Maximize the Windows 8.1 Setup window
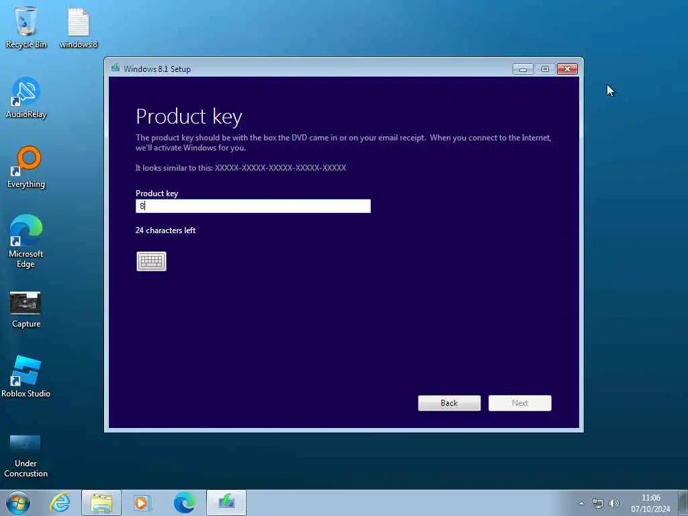688x516 pixels. (545, 69)
